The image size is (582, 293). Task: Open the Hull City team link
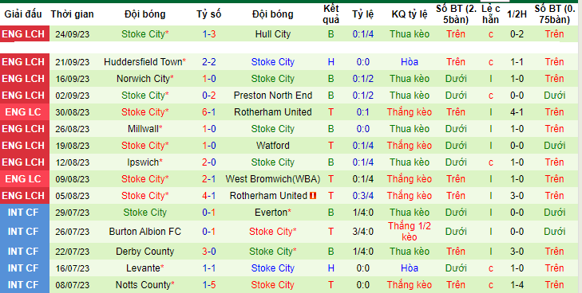[x=273, y=34]
